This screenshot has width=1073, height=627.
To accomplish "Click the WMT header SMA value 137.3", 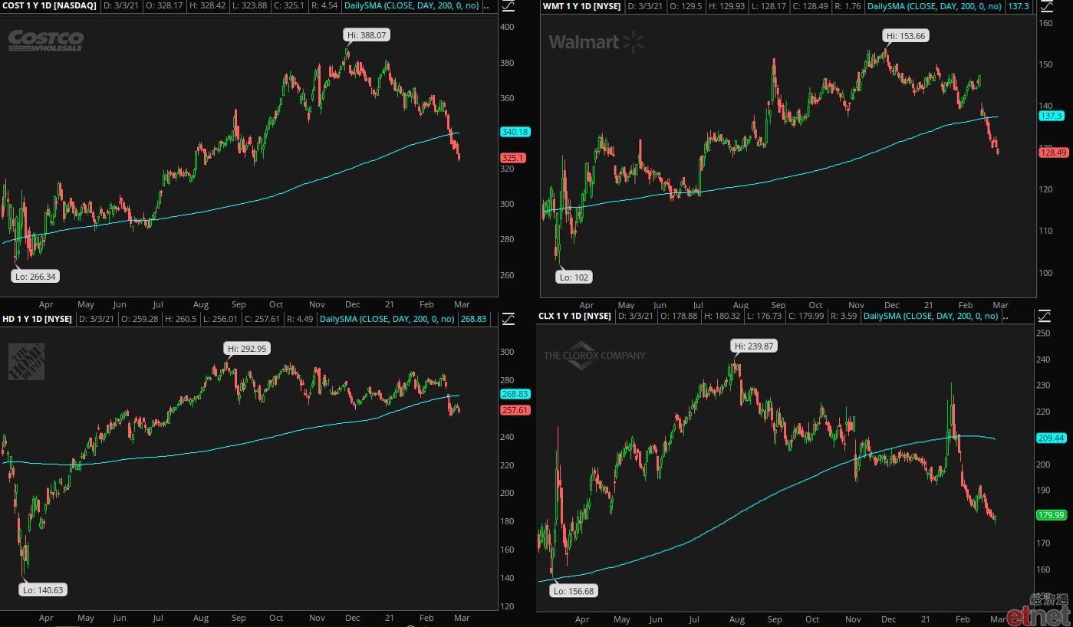I will 1019,6.
